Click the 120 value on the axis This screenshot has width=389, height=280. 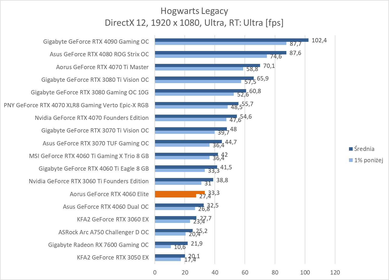tap(335, 272)
